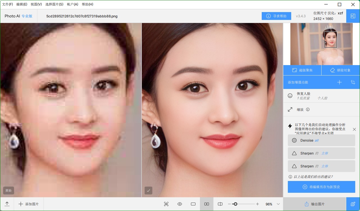Click 将编辑另存为新预设 button
The image size is (360, 211).
pyautogui.click(x=321, y=187)
